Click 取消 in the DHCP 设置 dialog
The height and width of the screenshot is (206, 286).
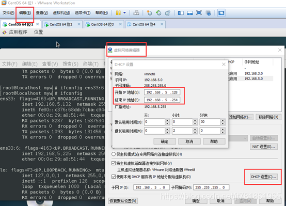(x=189, y=141)
